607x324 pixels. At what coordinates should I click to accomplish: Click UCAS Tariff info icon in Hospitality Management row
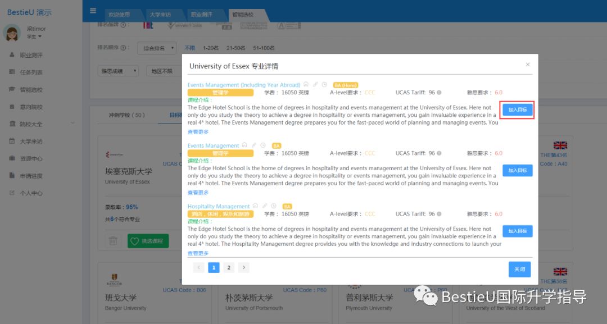pos(439,214)
